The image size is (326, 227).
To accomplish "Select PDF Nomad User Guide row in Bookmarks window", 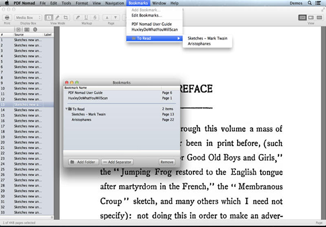I will 122,93.
